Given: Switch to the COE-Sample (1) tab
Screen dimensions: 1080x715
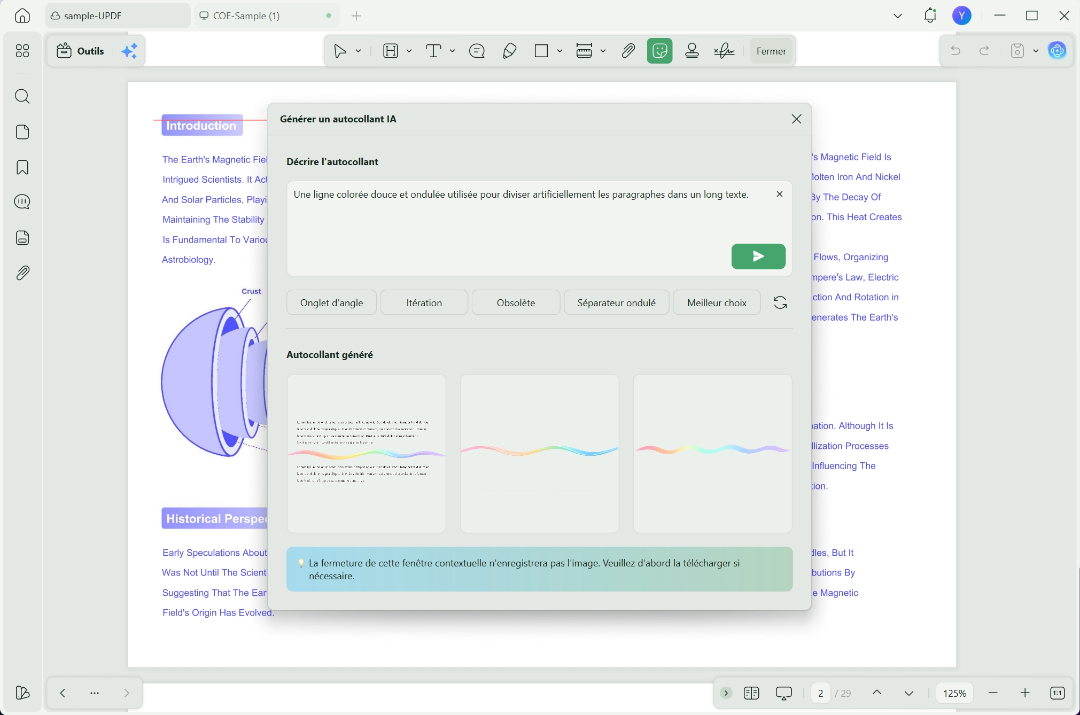Looking at the screenshot, I should point(246,15).
